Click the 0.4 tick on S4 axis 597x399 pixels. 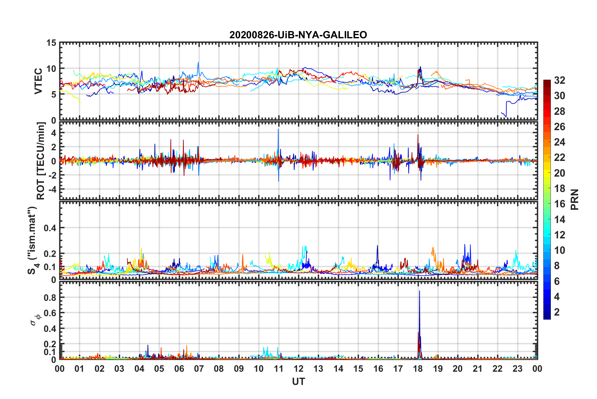(x=50, y=228)
